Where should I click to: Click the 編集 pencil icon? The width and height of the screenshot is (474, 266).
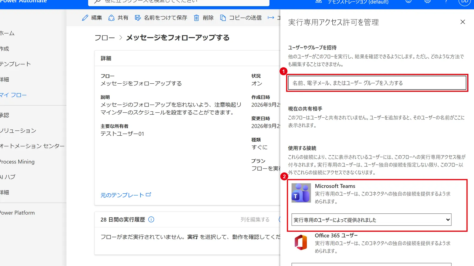(85, 18)
